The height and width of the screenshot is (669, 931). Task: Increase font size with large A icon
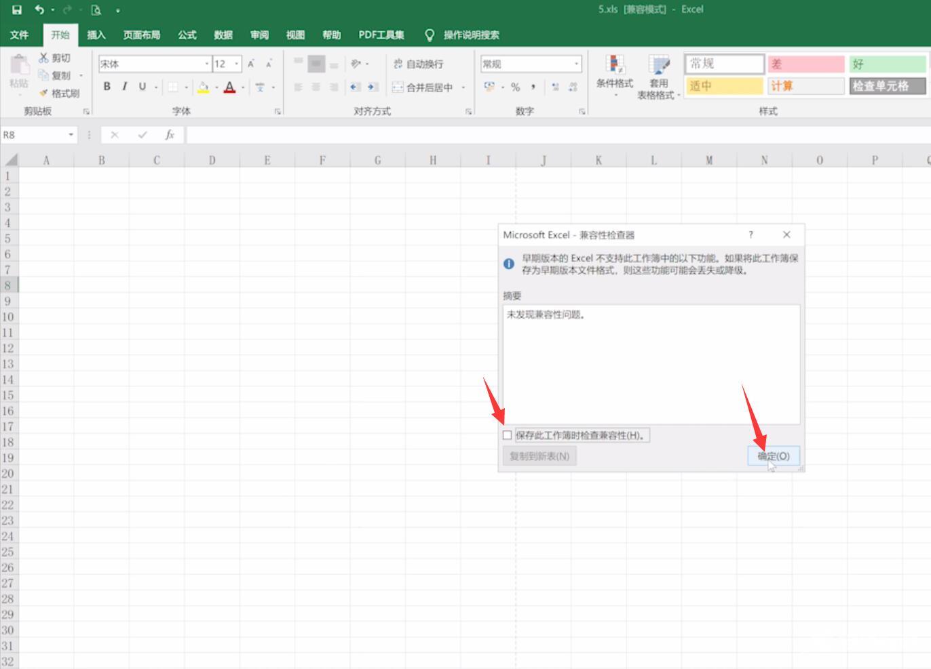pyautogui.click(x=251, y=64)
